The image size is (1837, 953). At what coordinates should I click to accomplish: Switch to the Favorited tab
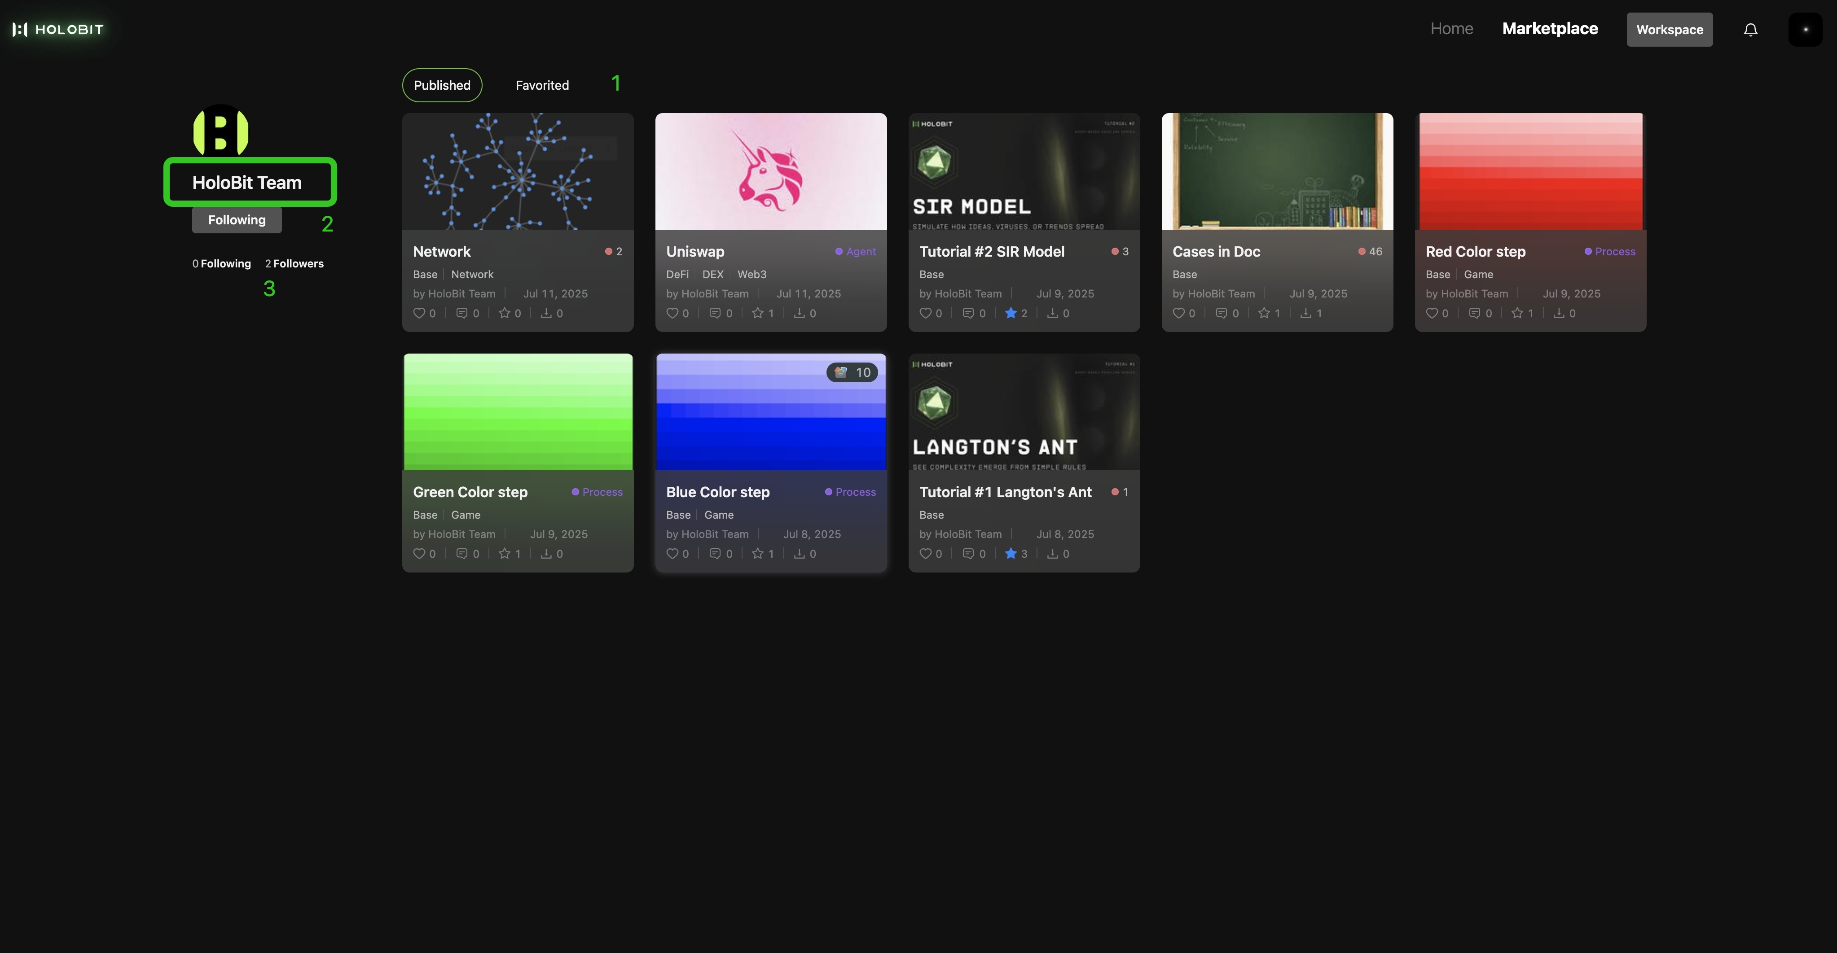point(542,86)
